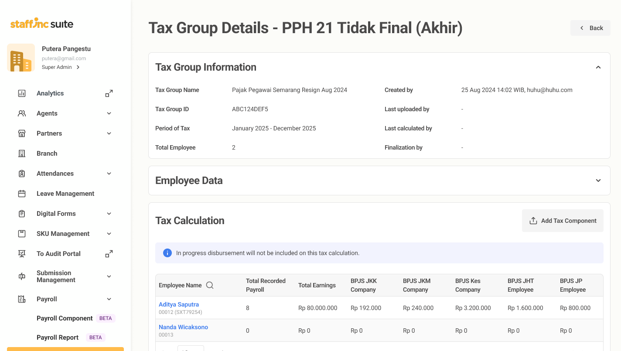Open Aditya Saputra employee link
Screen dimensions: 621x351
(x=179, y=304)
